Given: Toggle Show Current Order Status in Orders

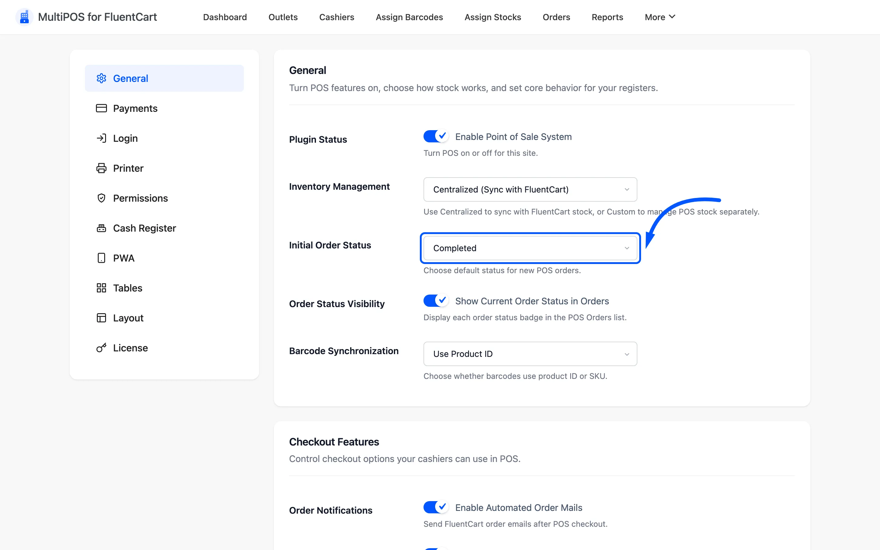Looking at the screenshot, I should (x=436, y=301).
